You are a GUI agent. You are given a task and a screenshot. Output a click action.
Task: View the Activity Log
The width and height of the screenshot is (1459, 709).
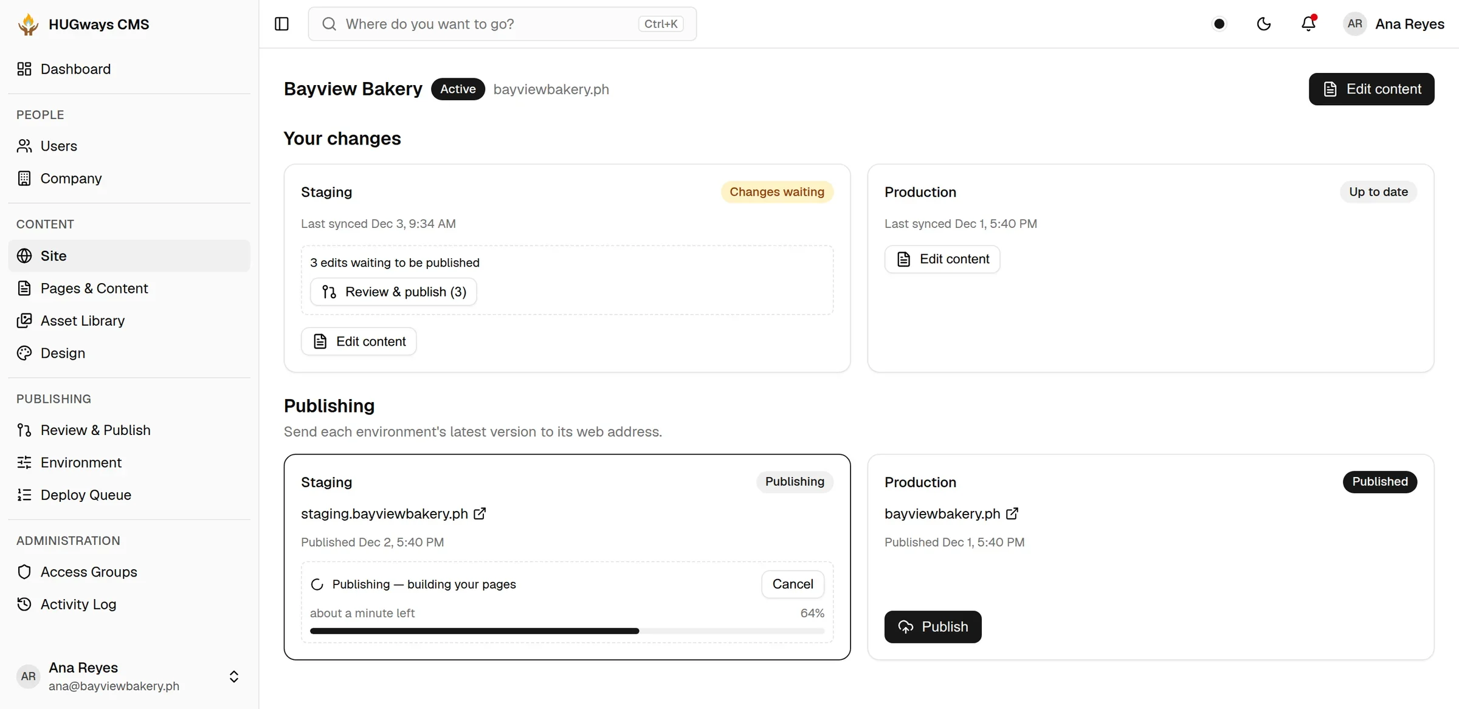click(x=129, y=605)
